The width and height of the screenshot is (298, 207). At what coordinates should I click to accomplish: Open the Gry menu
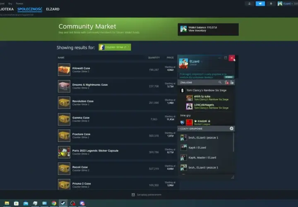pos(10,3)
